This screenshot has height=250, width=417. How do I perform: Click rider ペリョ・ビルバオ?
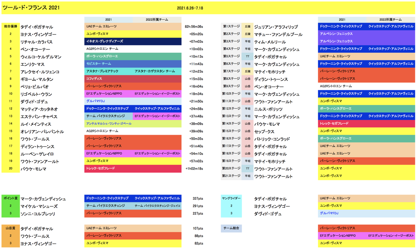(34, 87)
